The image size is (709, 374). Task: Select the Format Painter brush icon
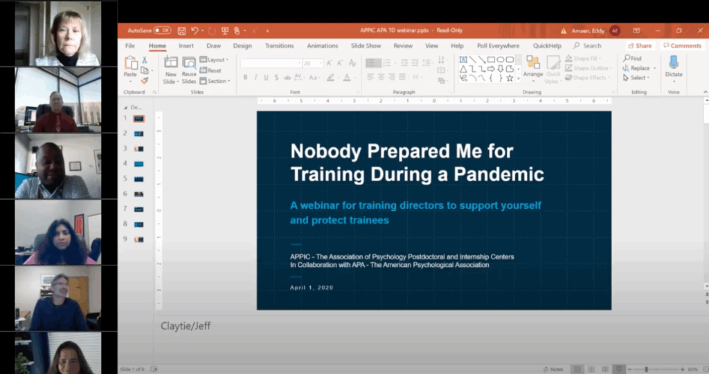[x=145, y=80]
